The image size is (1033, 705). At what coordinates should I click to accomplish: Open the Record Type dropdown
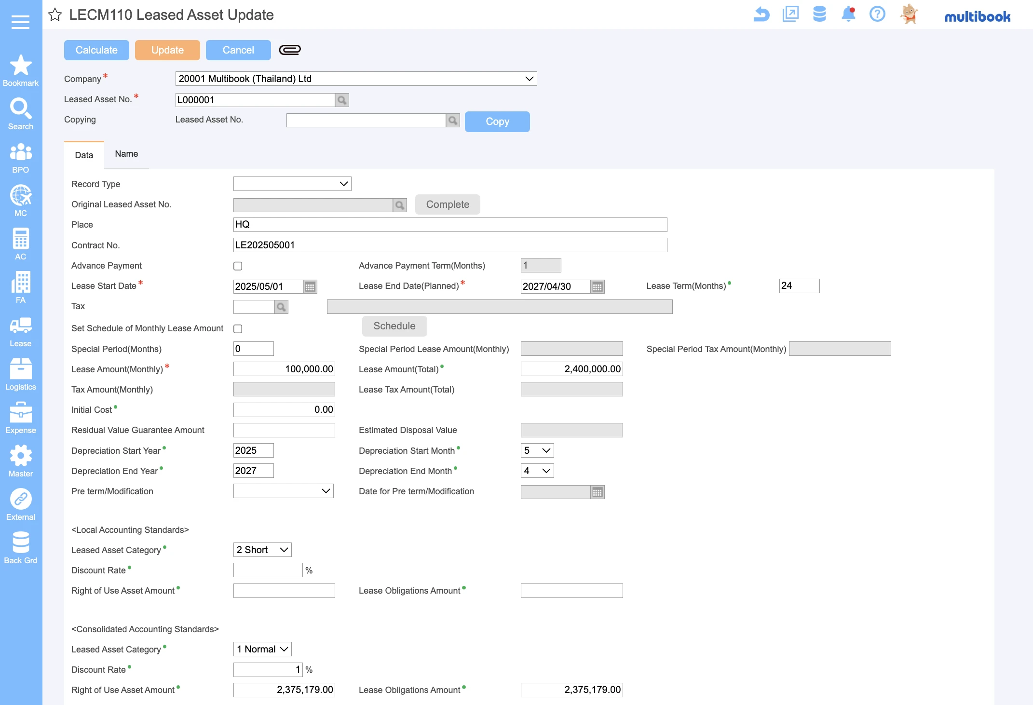292,184
